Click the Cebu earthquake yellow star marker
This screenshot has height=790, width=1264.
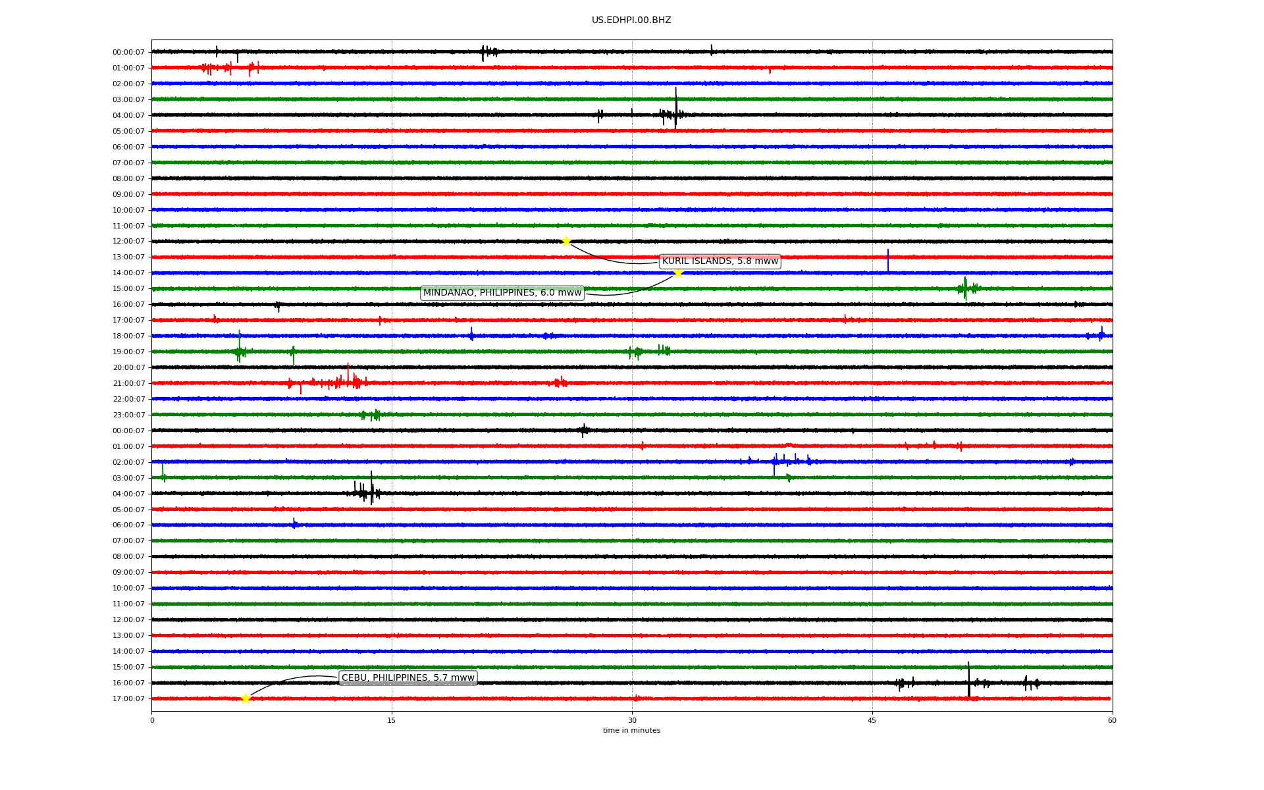[x=246, y=698]
